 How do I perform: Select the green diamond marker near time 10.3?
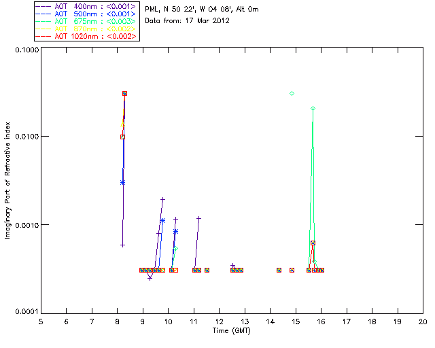(175, 248)
